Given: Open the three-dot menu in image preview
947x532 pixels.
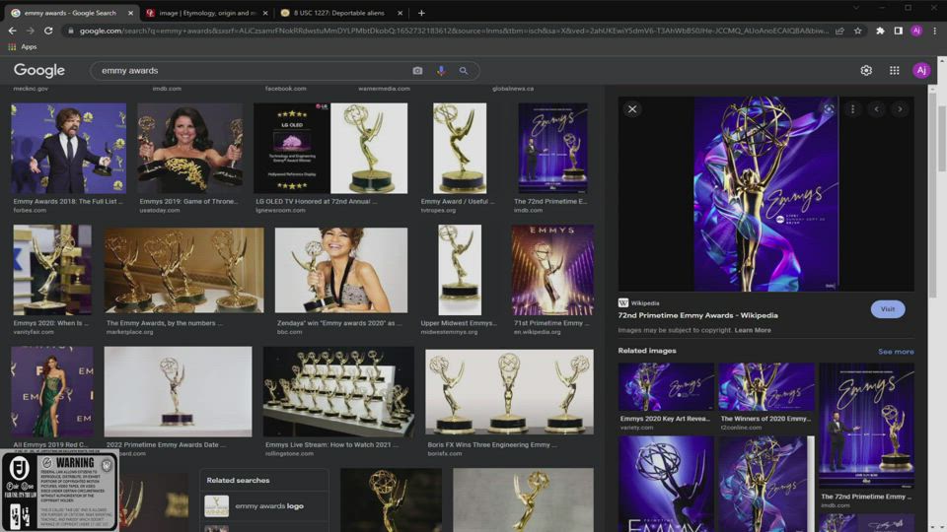Looking at the screenshot, I should 853,109.
